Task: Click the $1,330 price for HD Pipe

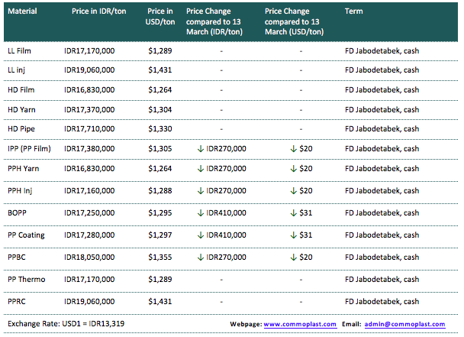Action: click(160, 129)
